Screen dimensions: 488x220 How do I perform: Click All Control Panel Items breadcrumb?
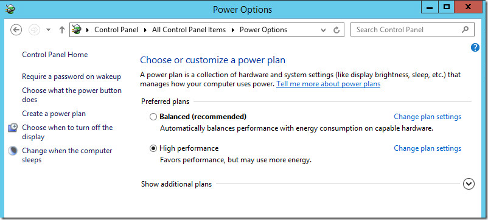point(189,30)
